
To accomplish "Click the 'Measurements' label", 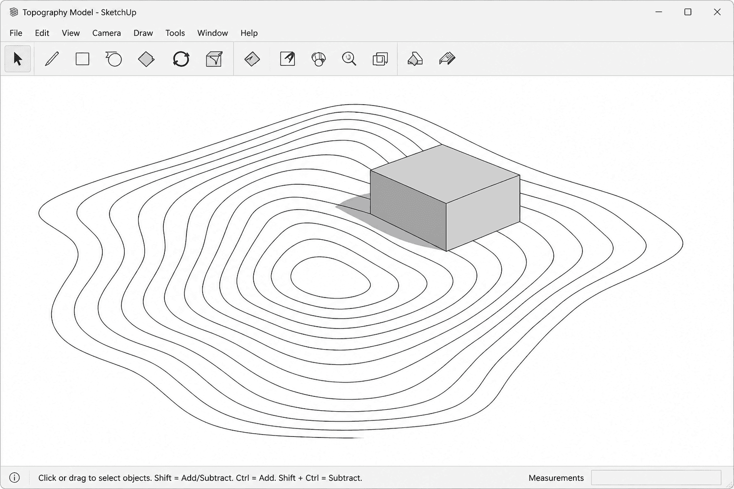I will [556, 478].
